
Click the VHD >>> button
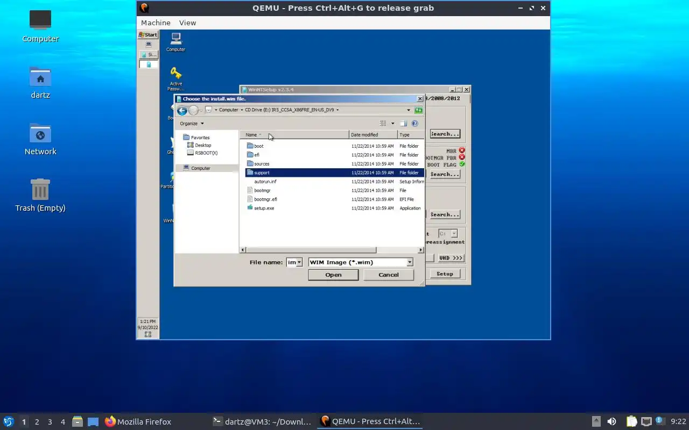(x=451, y=258)
